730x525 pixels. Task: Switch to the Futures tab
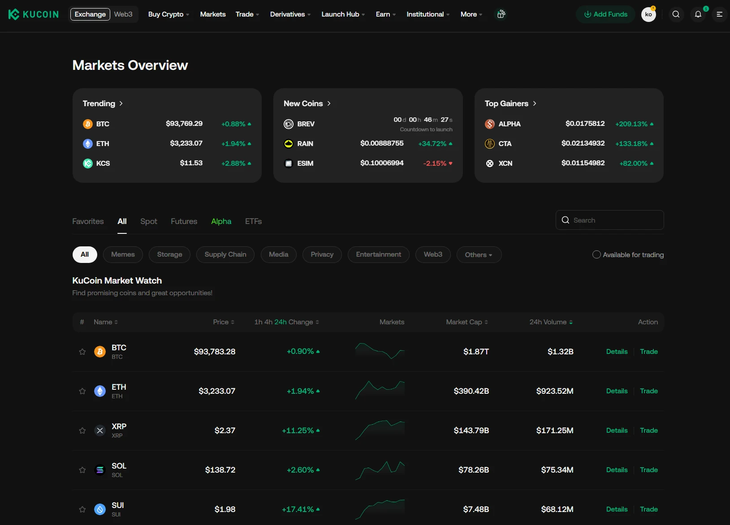click(184, 221)
